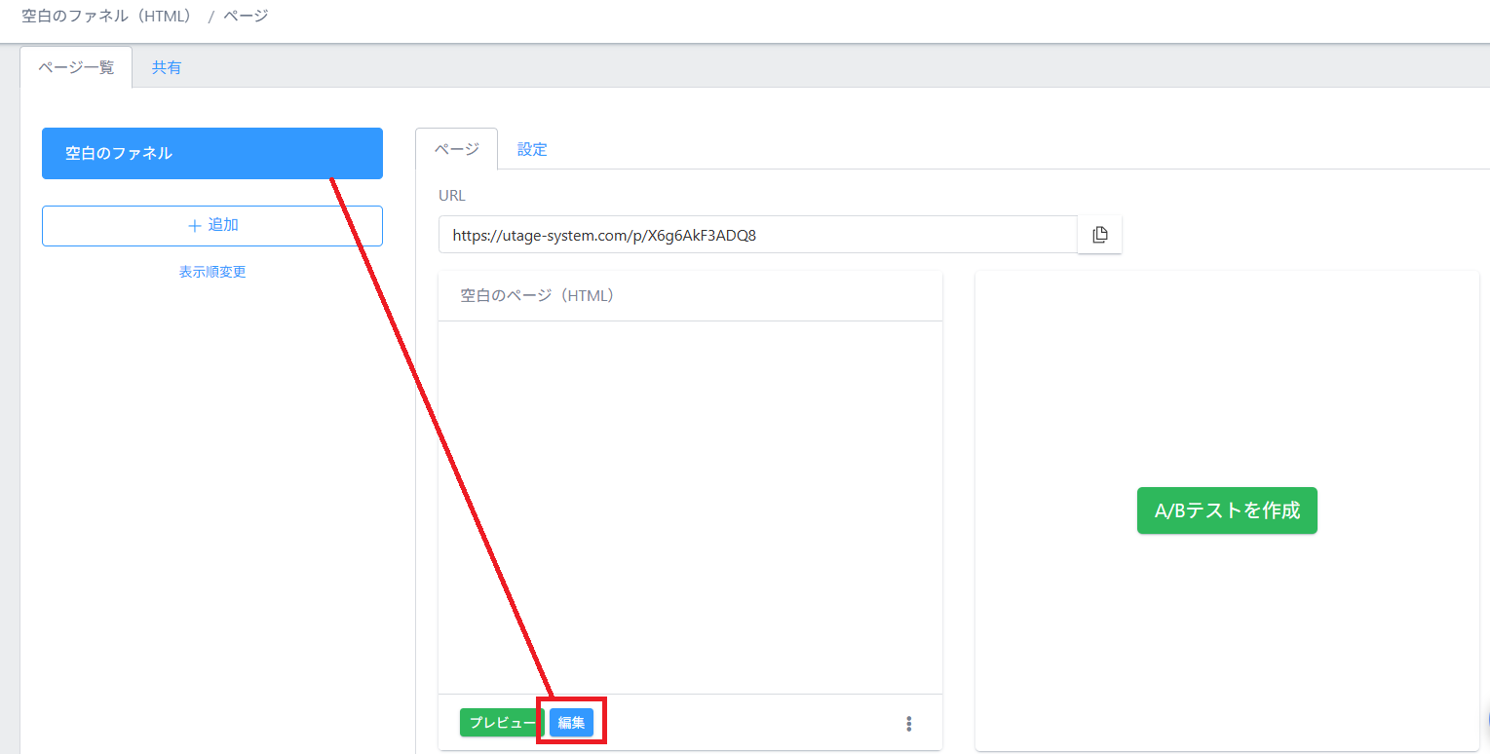This screenshot has width=1490, height=754.
Task: Copy the page URL with the copy icon
Action: [x=1099, y=235]
